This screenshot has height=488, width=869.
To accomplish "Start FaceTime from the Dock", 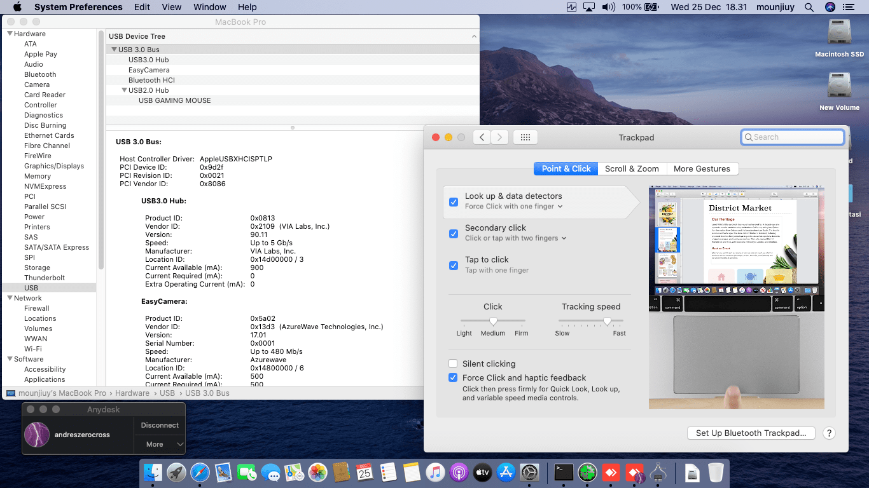I will (247, 472).
